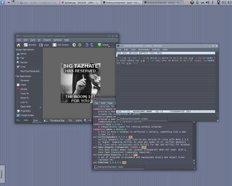This screenshot has width=232, height=186.
Task: Open Bookmarks menu in the emacs Konsole window
Action: pos(144,50)
